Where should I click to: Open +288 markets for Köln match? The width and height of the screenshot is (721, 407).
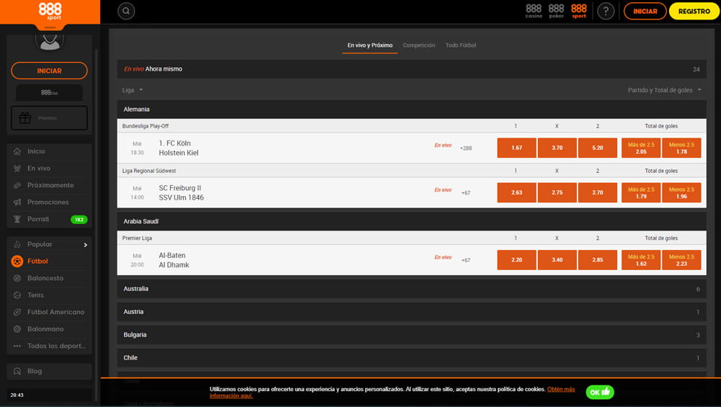466,148
